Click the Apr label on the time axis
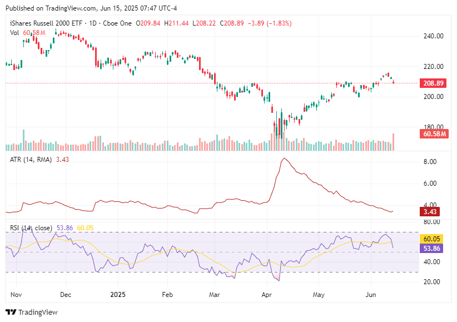Image resolution: width=457 pixels, height=322 pixels. (267, 295)
